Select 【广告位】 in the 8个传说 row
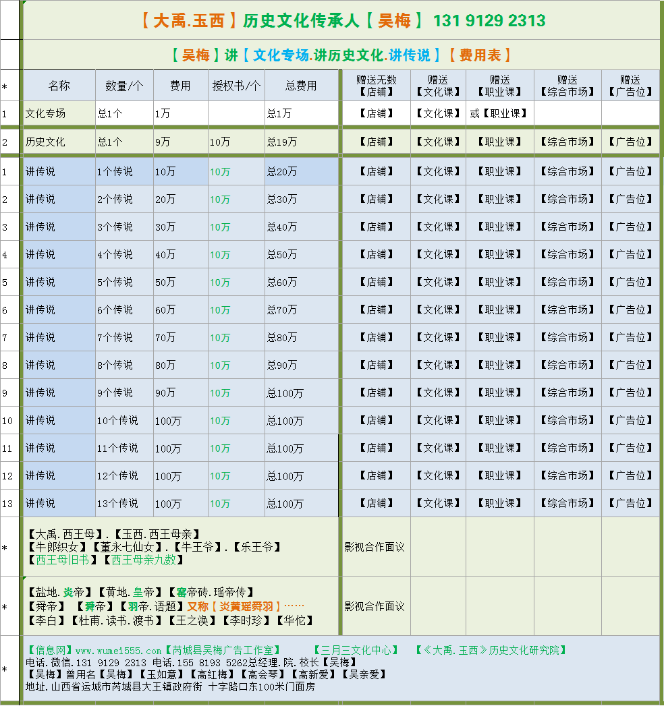This screenshot has width=664, height=706. [x=631, y=365]
